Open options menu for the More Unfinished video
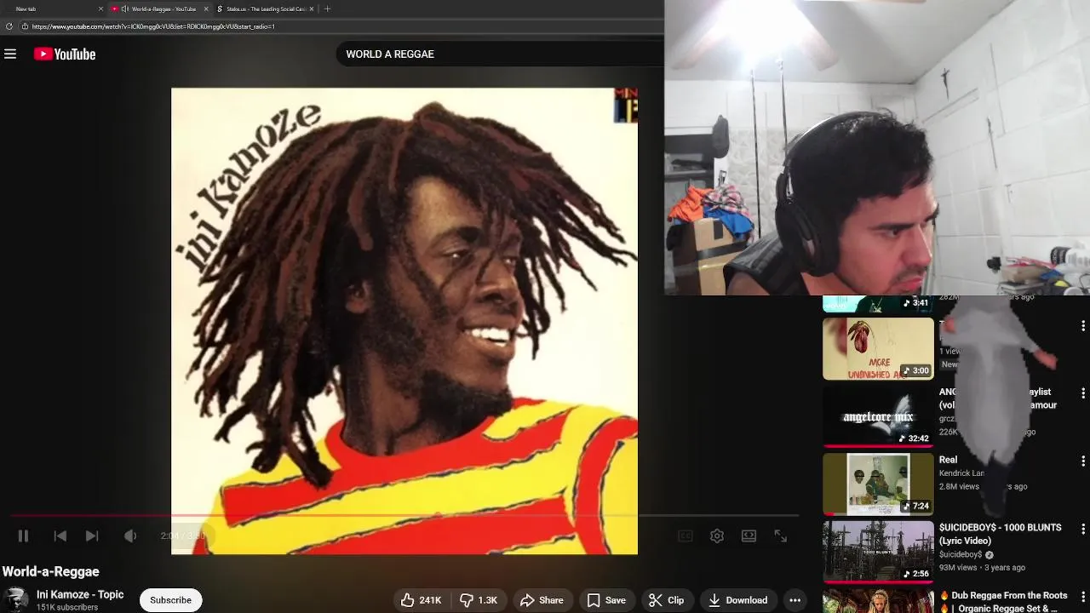The height and width of the screenshot is (613, 1090). pyautogui.click(x=1082, y=326)
